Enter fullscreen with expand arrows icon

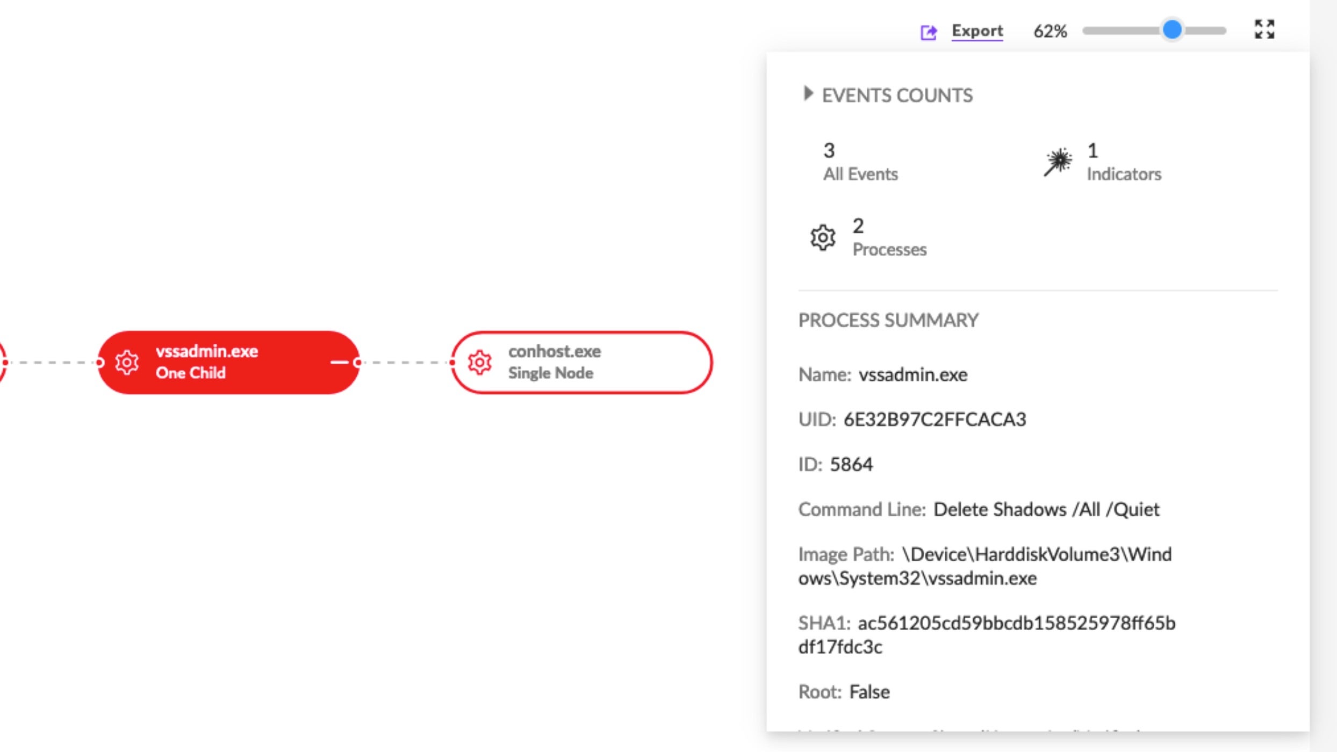(x=1264, y=30)
